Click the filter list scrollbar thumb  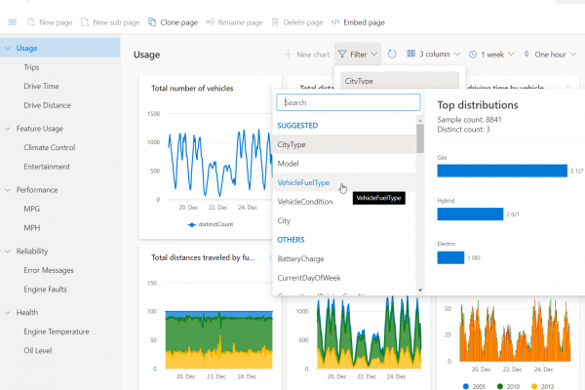420,138
